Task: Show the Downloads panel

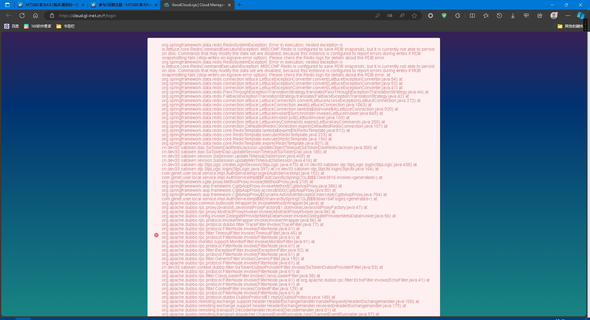Action: [x=513, y=16]
